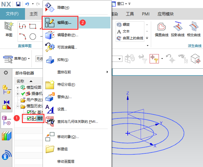Choose 设置... from the context menu
Screen dimensions: 203x167
(x=77, y=109)
